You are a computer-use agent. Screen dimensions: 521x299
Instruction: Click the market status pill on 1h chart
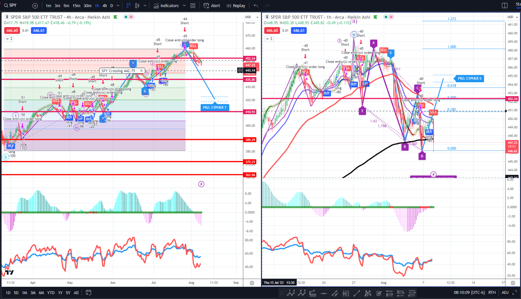coord(389,17)
